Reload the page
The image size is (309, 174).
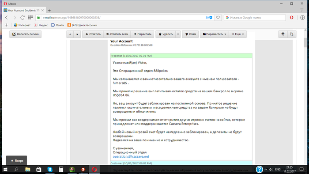coord(23,18)
